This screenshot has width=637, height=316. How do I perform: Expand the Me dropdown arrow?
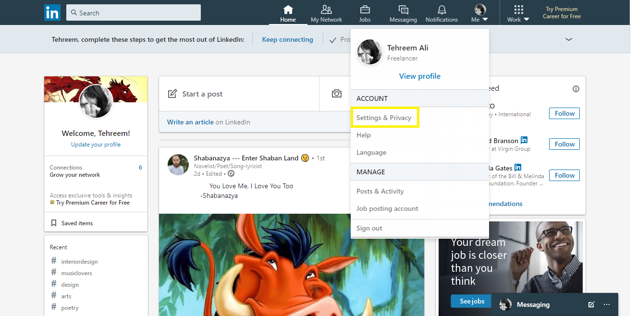(x=485, y=19)
